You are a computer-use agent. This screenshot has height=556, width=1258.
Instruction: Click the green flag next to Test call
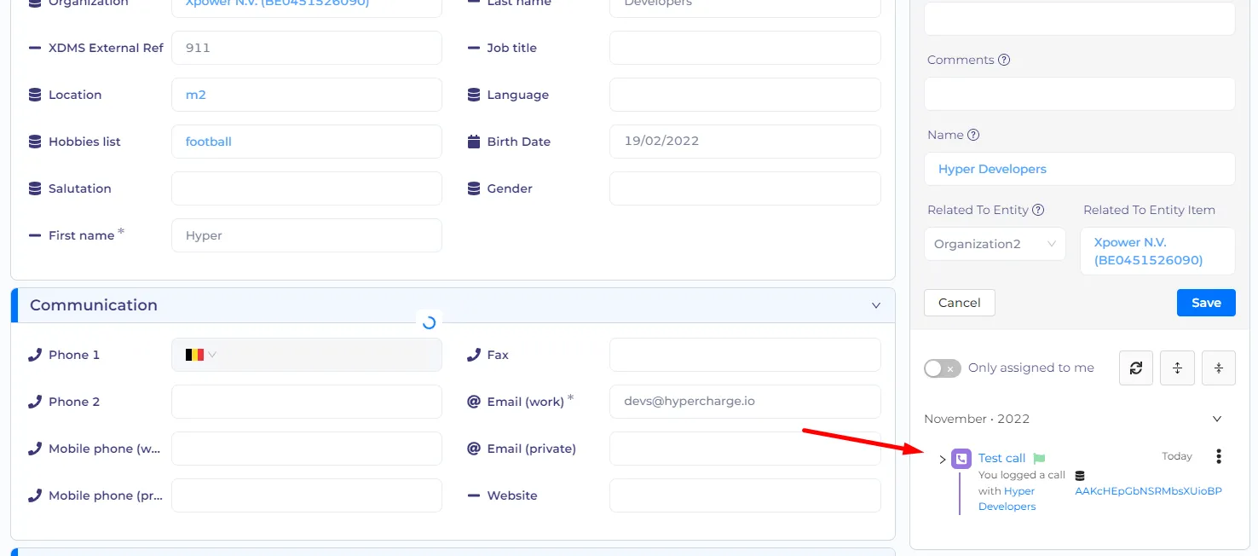pos(1039,459)
